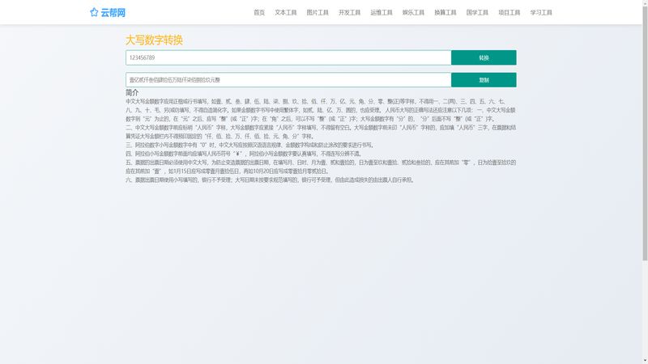648x364 pixels.
Task: Open the 文本工具 menu
Action: pos(286,13)
